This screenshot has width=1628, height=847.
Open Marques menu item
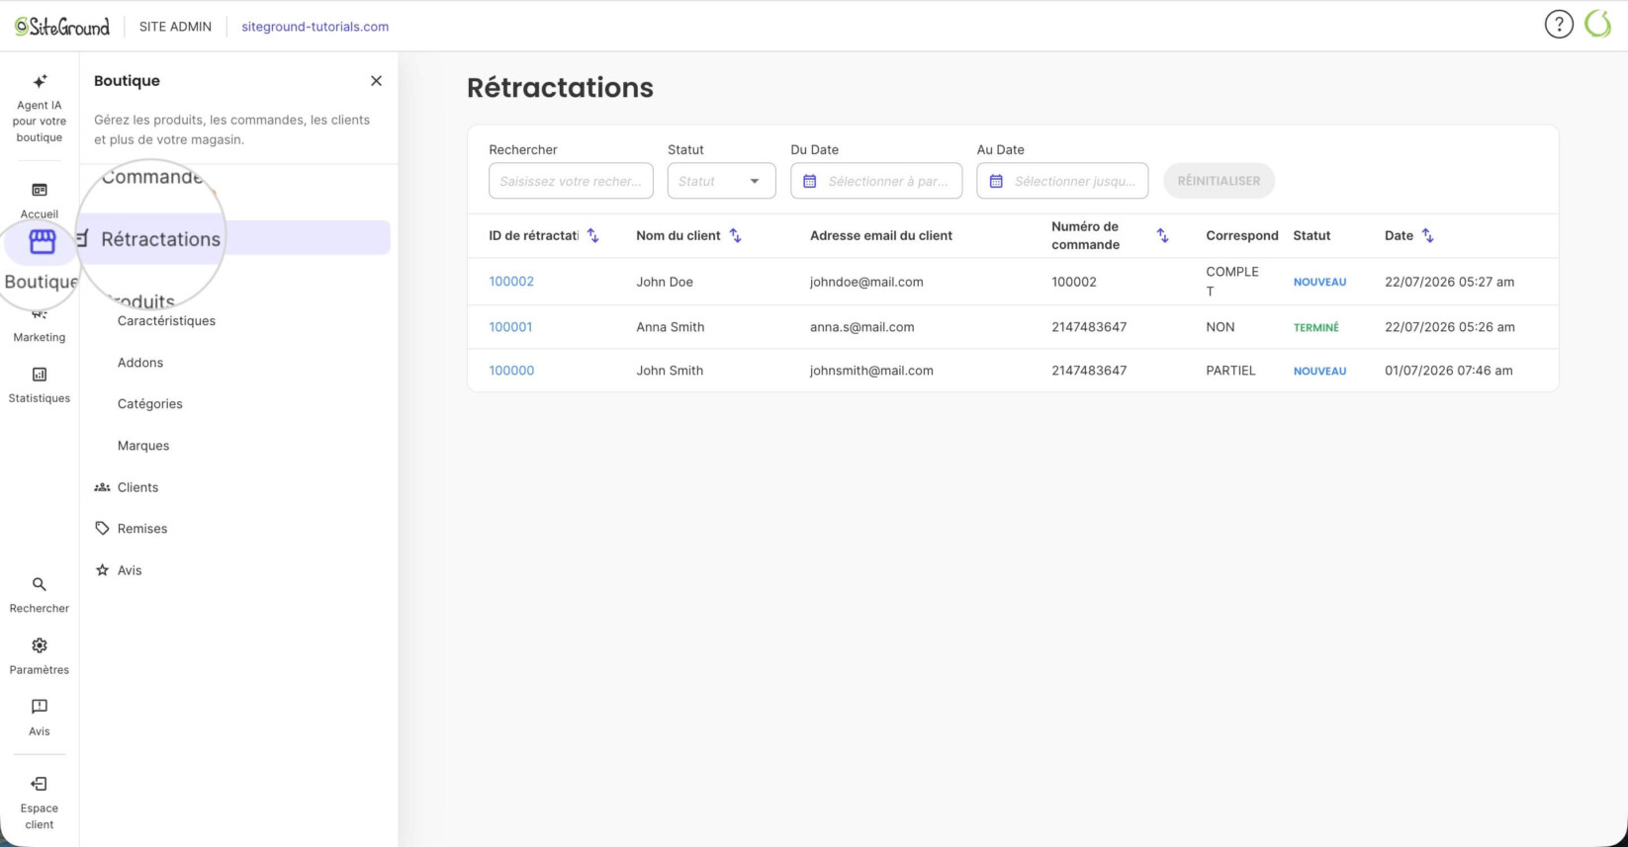[143, 446]
